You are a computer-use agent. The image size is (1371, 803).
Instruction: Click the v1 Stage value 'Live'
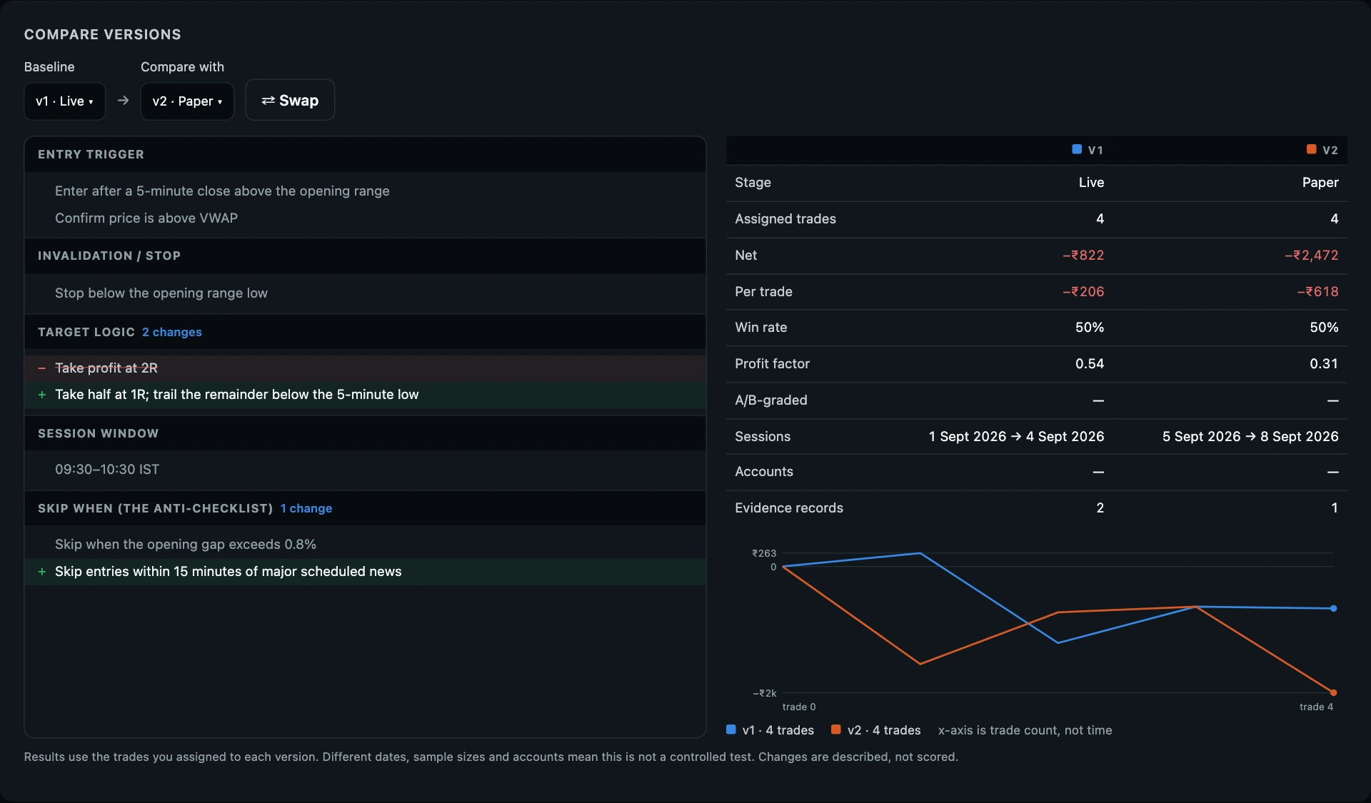pyautogui.click(x=1091, y=182)
